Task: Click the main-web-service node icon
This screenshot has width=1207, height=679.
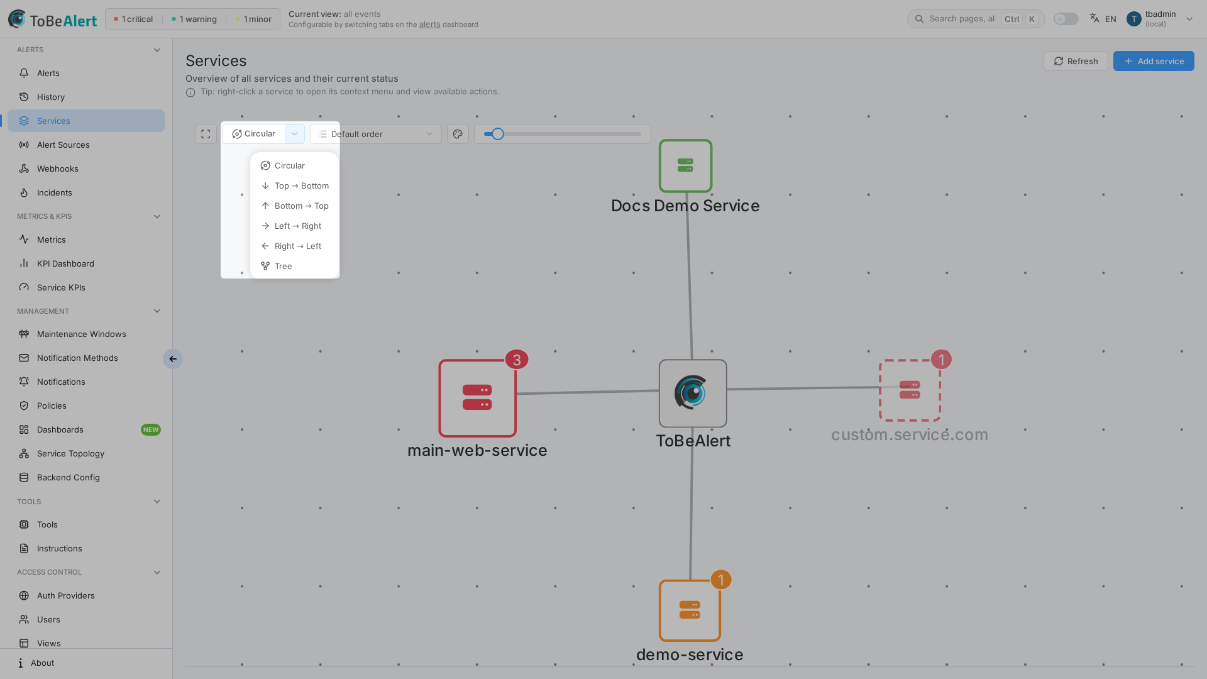Action: [x=477, y=398]
